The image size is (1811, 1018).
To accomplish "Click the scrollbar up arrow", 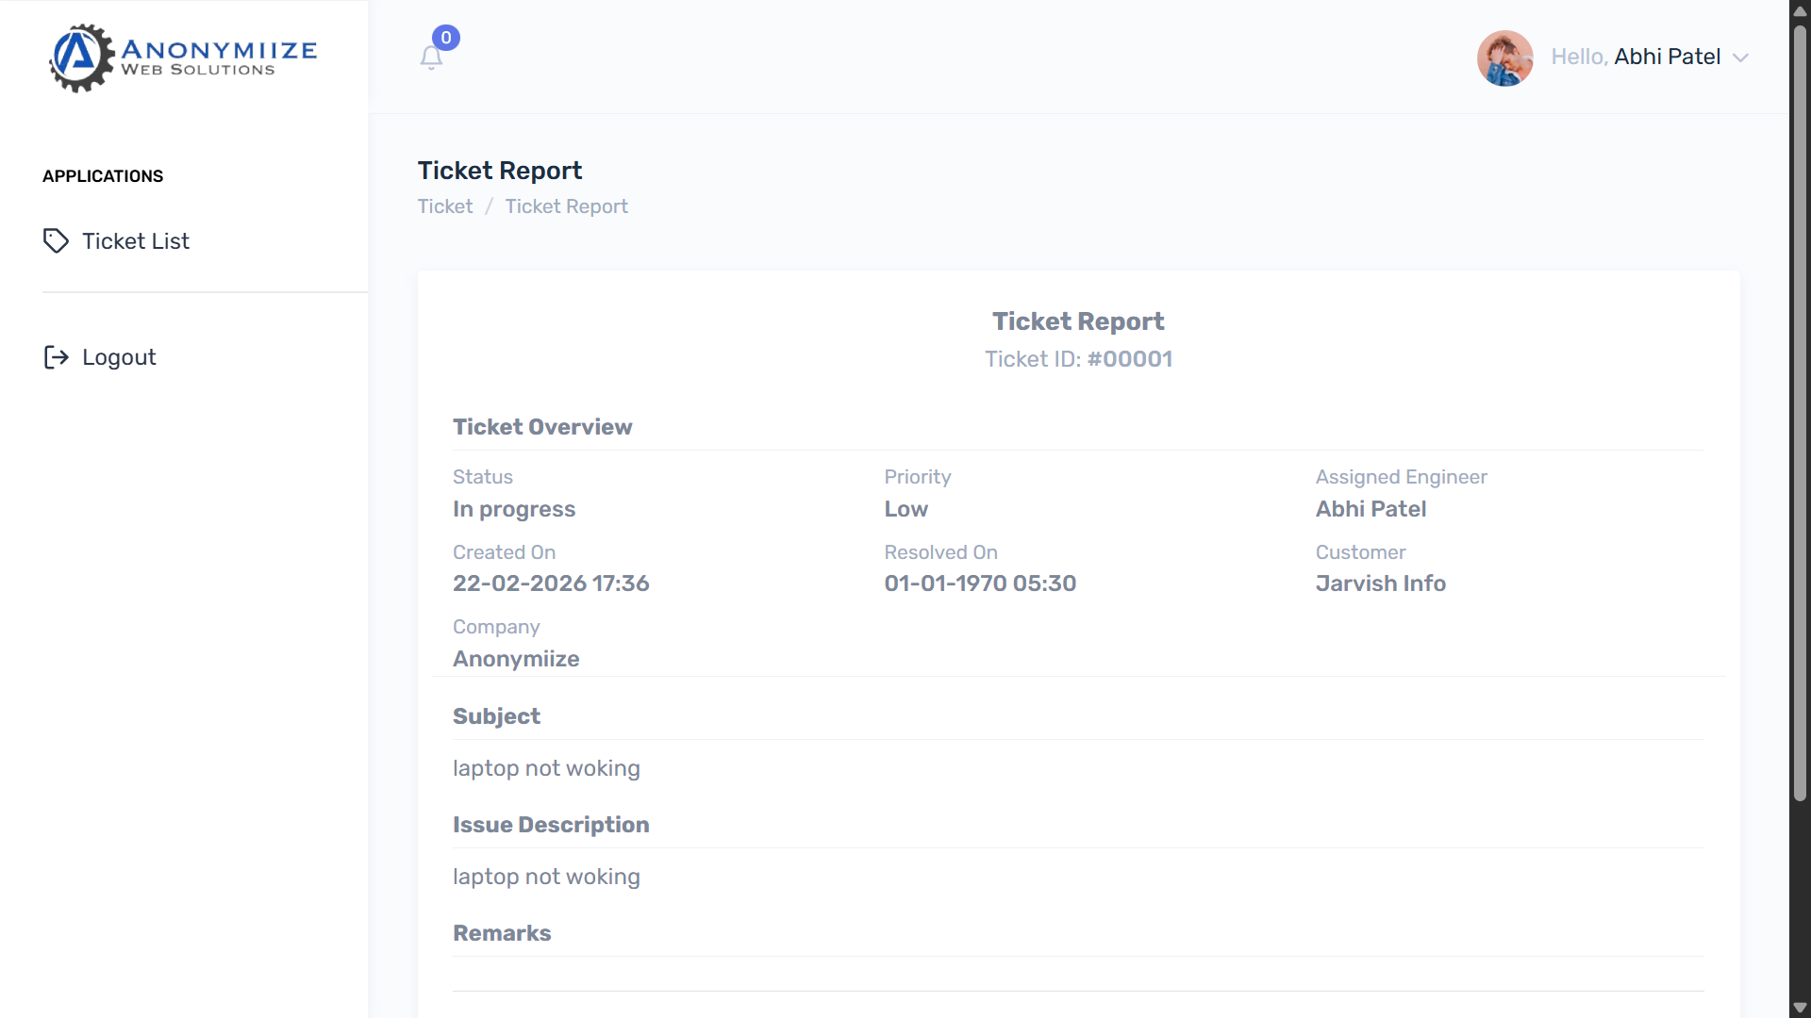I will tap(1800, 10).
